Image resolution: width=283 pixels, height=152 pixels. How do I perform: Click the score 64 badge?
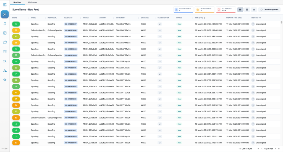pyautogui.click(x=16, y=105)
